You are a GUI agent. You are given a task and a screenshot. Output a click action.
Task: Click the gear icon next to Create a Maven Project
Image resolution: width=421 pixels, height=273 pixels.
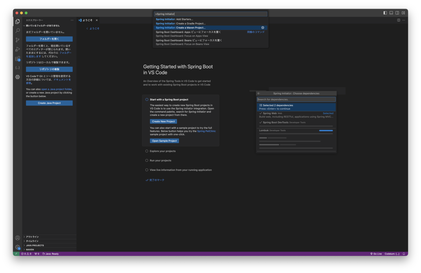[262, 27]
